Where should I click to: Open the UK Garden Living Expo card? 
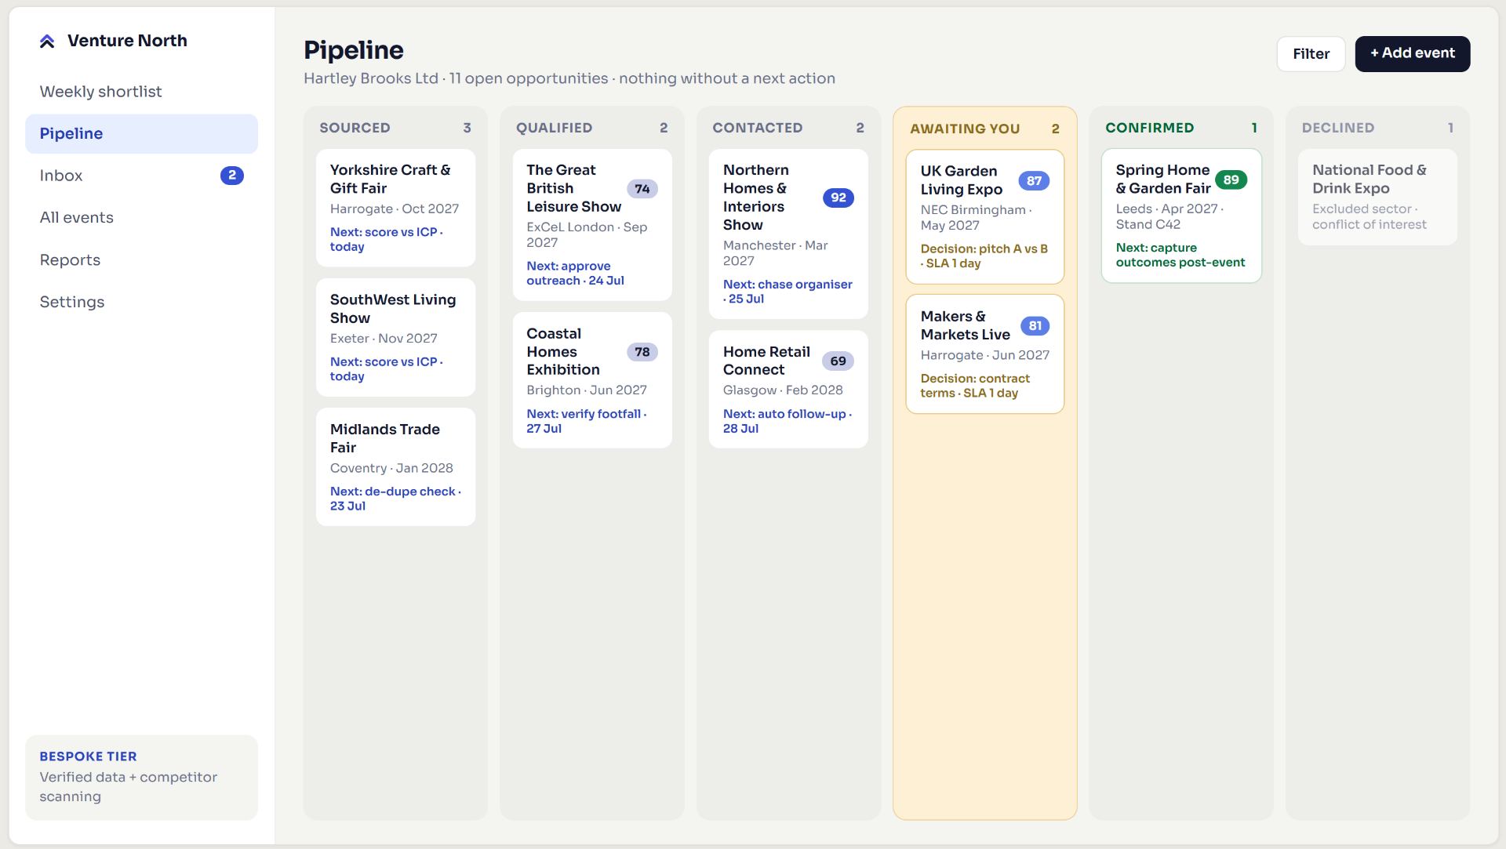click(x=985, y=217)
